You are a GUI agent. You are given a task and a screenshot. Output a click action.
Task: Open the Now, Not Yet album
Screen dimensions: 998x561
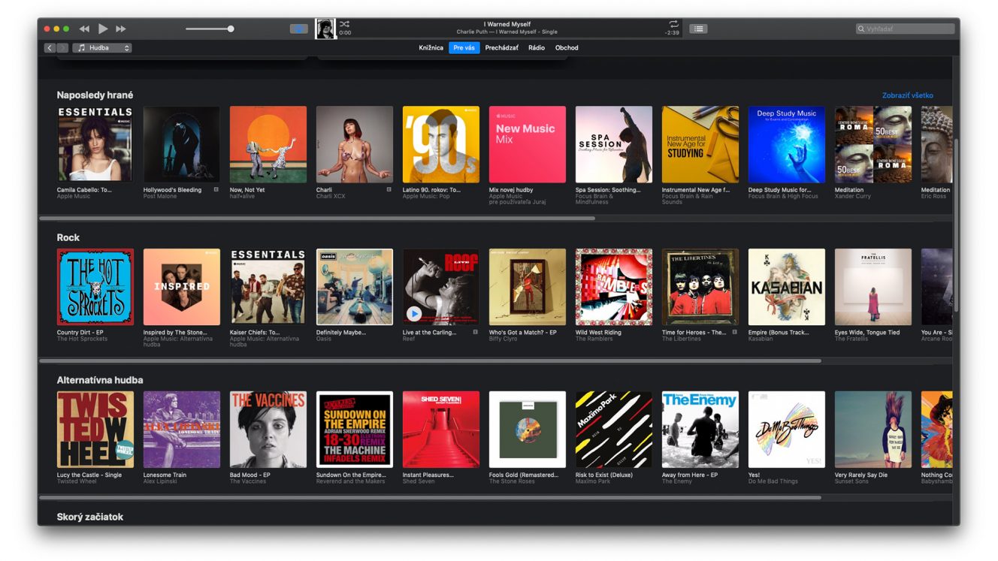point(268,144)
